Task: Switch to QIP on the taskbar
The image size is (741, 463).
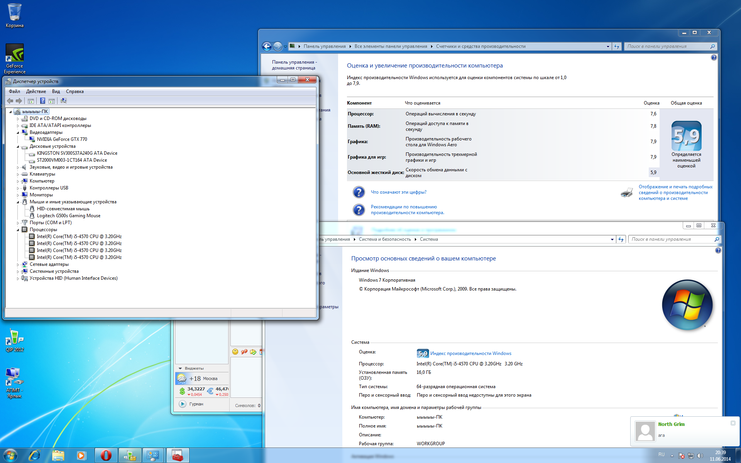Action: (x=130, y=456)
